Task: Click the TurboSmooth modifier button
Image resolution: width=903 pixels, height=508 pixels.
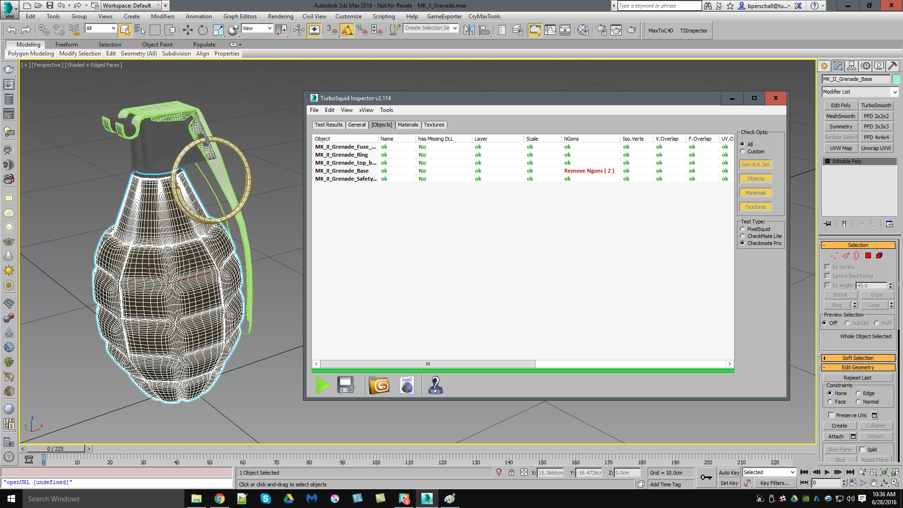Action: click(876, 105)
